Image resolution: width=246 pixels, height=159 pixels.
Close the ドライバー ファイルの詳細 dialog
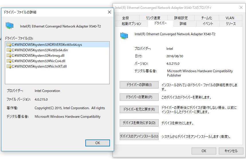pyautogui.click(x=109, y=12)
